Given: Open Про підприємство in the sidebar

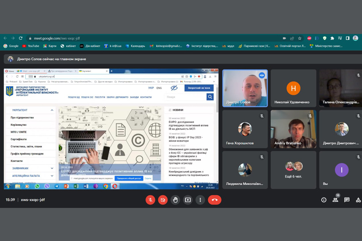Looking at the screenshot, I should 22,118.
